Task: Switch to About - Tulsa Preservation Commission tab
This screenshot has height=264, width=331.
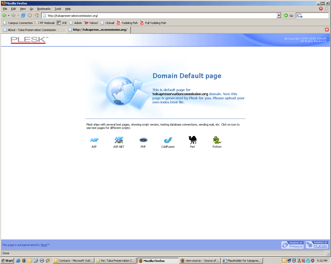Action: 34,30
